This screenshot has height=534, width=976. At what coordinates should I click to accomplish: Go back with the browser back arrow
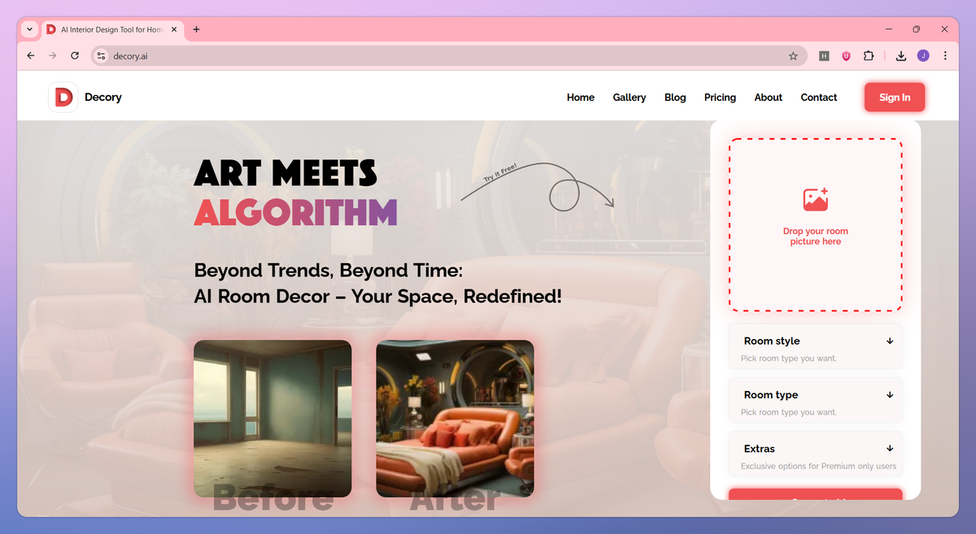pos(31,56)
